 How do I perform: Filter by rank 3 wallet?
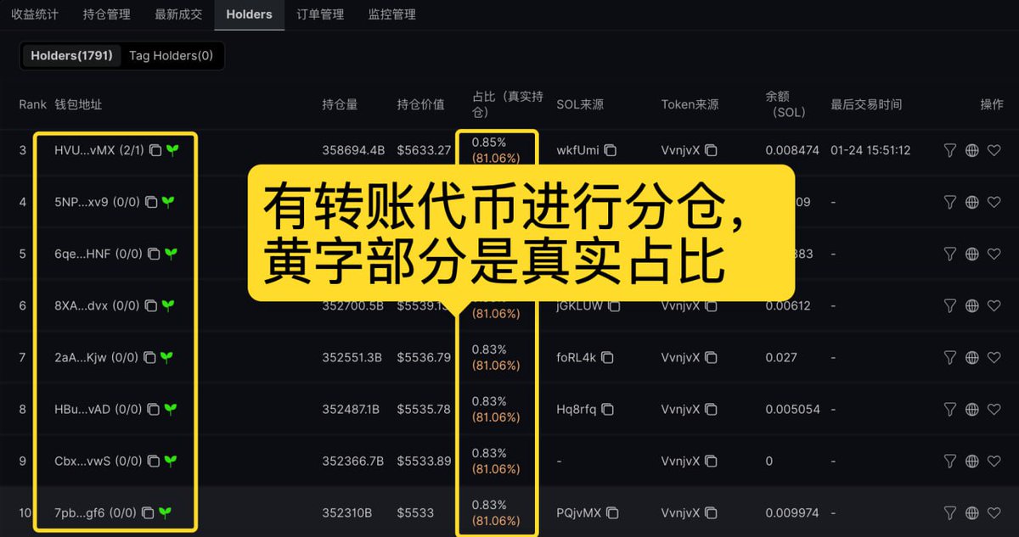[950, 150]
